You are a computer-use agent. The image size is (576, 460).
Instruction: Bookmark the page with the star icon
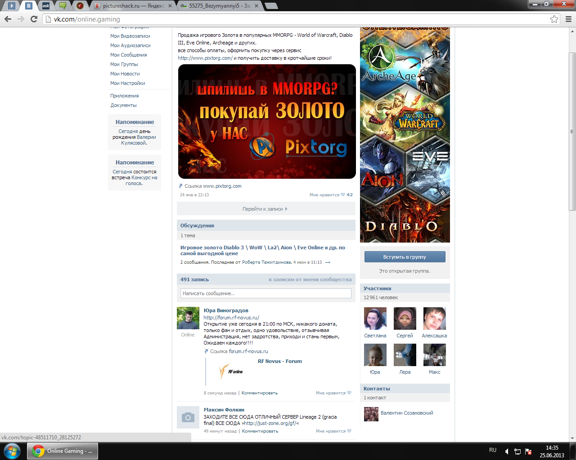(554, 19)
